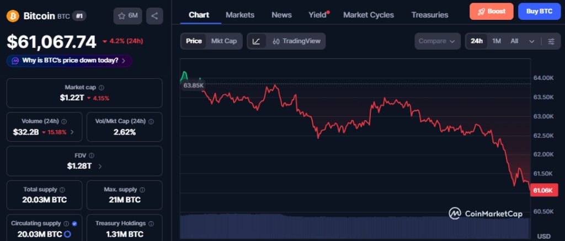Click the Volume (24h) info icon

(x=64, y=121)
